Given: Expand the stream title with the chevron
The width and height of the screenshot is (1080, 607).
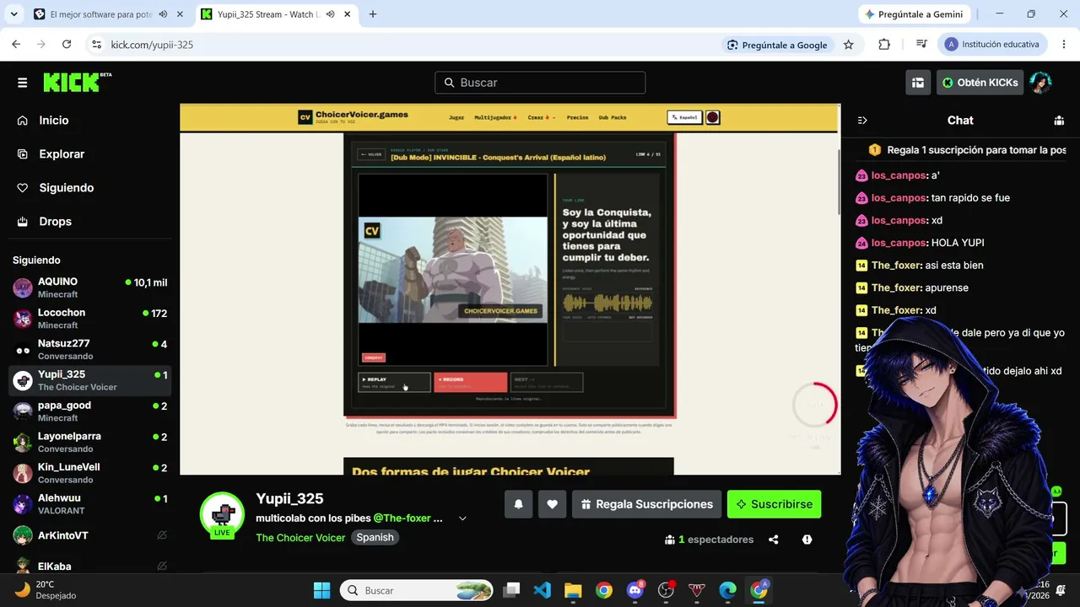Looking at the screenshot, I should pos(462,518).
